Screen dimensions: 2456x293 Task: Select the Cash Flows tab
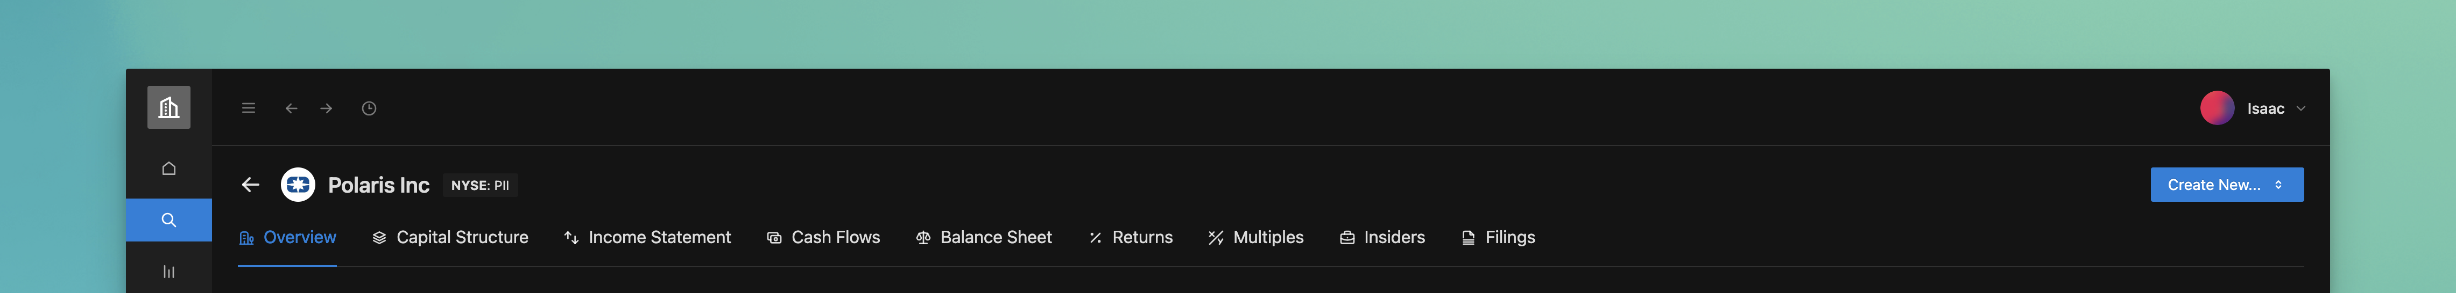click(x=824, y=238)
